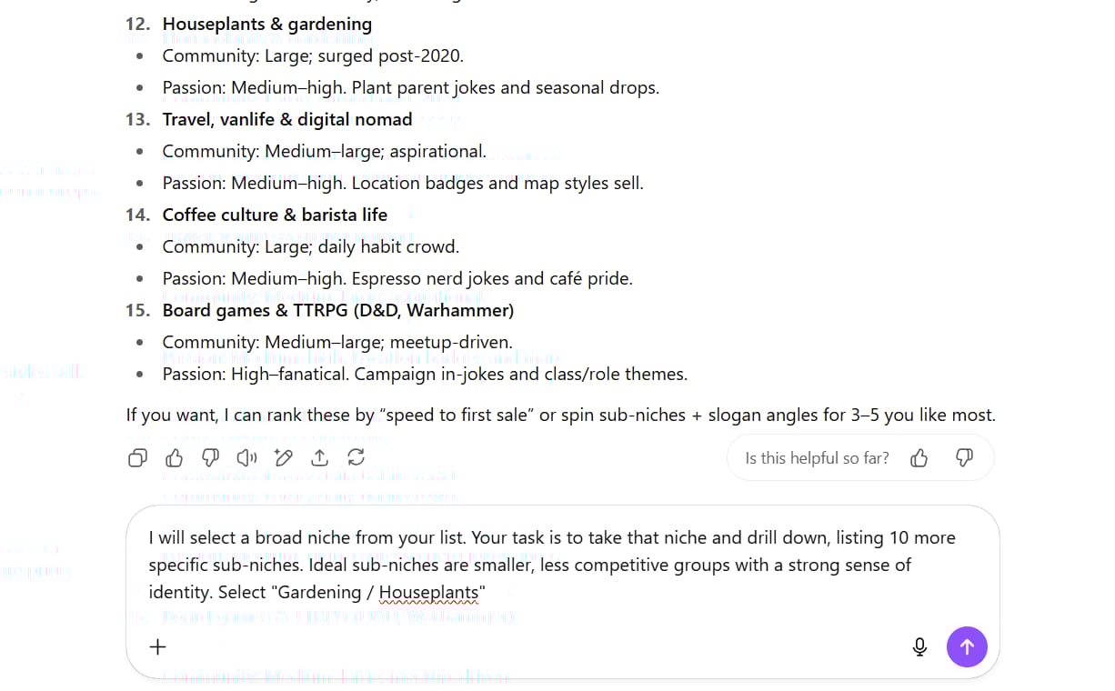Screen dimensions: 1115x691
Task: Click 'Coffee culture & barista life' heading
Action: 275,215
